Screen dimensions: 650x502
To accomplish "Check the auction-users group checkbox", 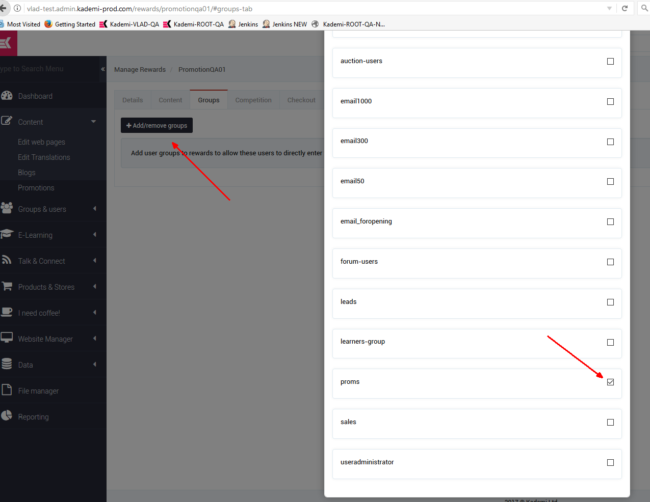I will [x=610, y=61].
